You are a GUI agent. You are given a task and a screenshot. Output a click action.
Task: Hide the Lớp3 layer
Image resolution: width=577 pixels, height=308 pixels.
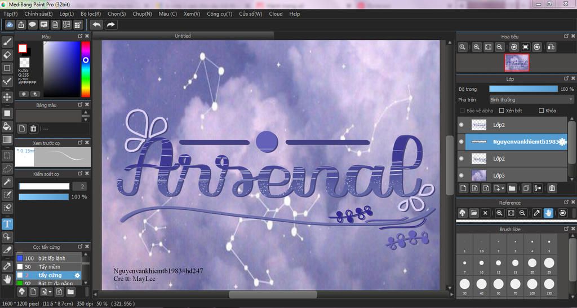click(461, 175)
